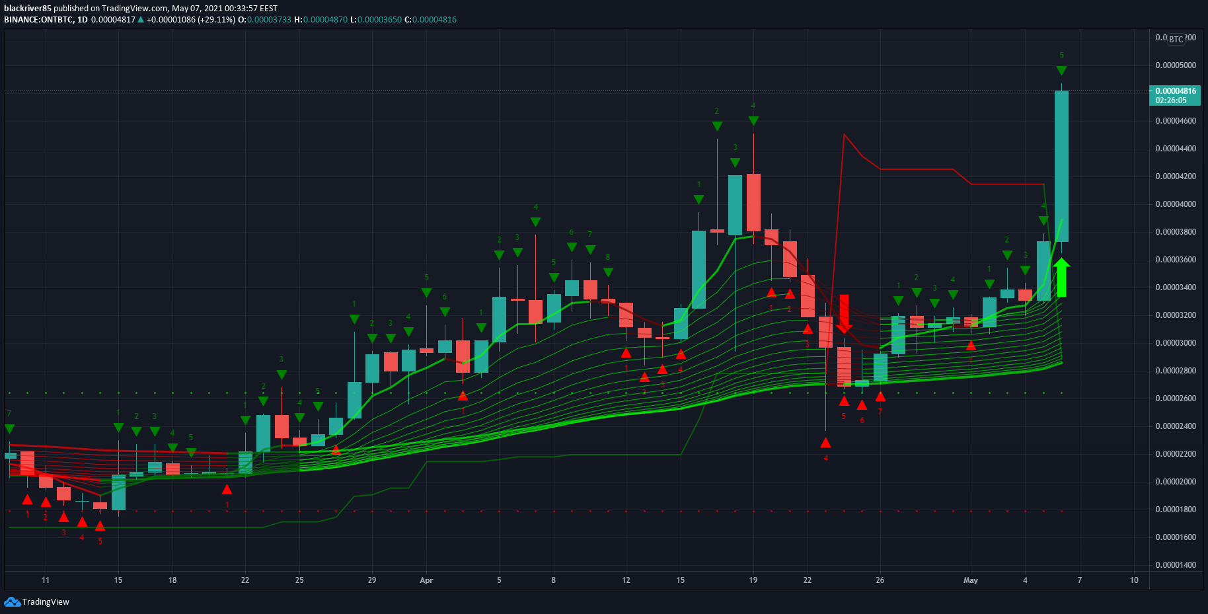Click the 10 label on the date axis
1208x614 pixels.
pos(1134,580)
